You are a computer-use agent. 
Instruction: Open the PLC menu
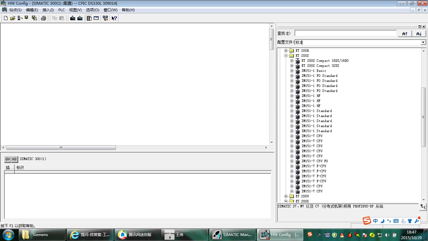tap(61, 10)
